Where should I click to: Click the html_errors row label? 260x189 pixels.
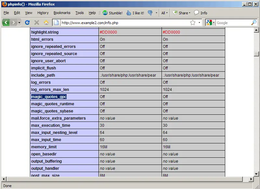tap(42, 39)
